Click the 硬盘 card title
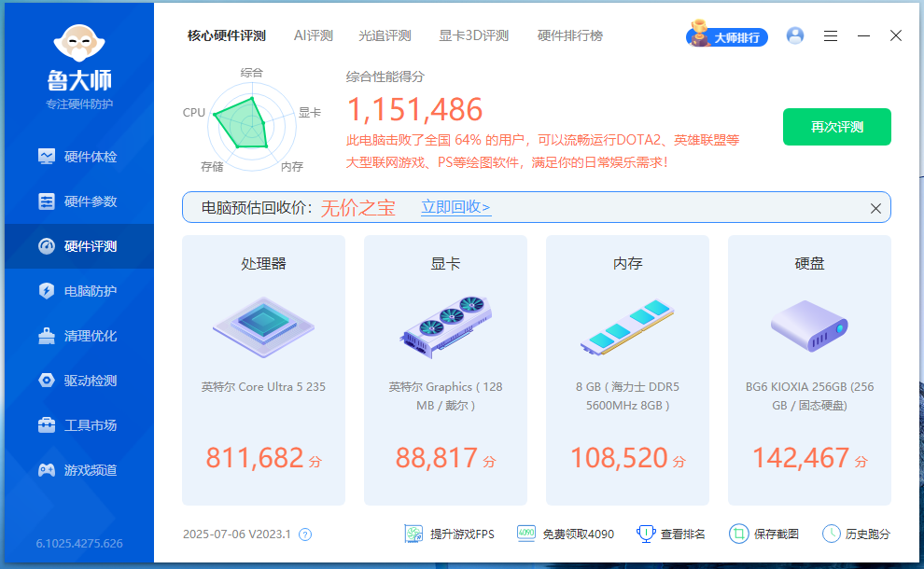 pyautogui.click(x=810, y=263)
